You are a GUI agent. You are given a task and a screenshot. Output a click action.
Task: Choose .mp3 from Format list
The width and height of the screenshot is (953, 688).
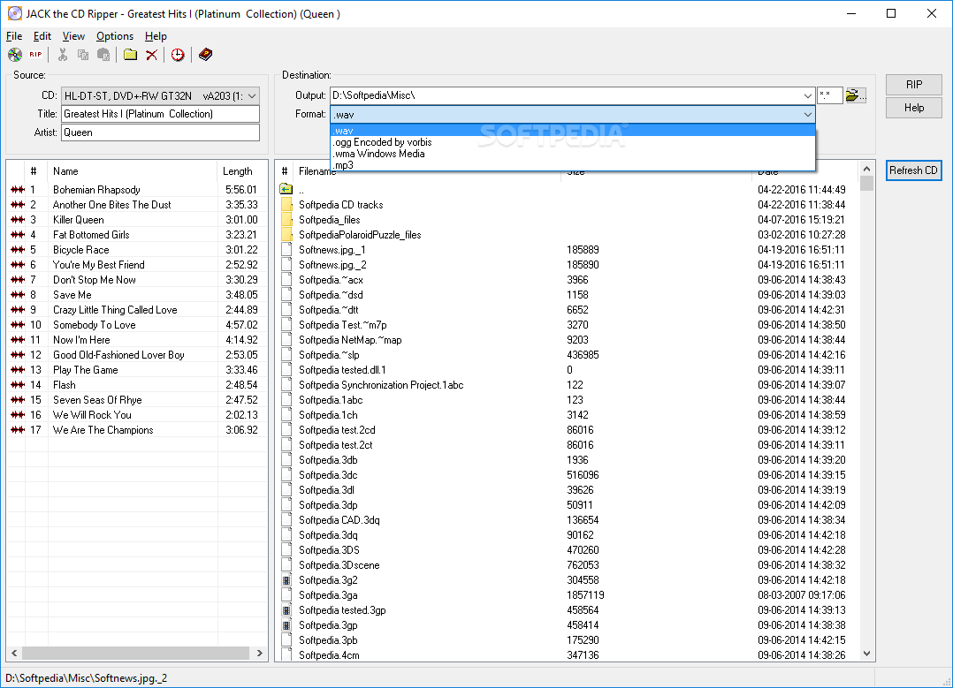pyautogui.click(x=573, y=165)
